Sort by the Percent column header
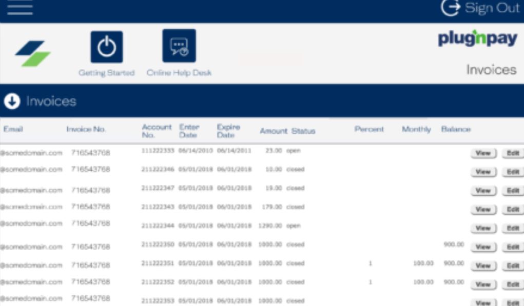 [x=369, y=129]
